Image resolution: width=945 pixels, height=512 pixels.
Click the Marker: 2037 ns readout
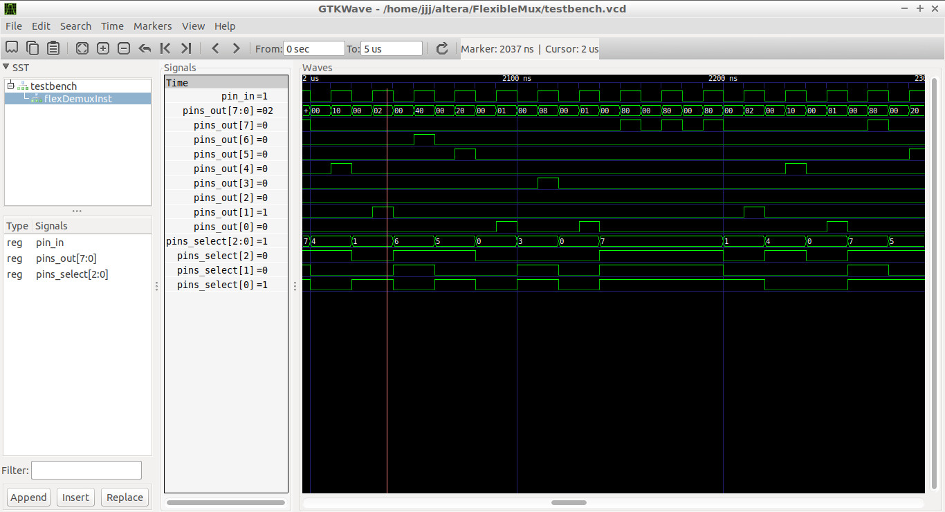(x=497, y=49)
